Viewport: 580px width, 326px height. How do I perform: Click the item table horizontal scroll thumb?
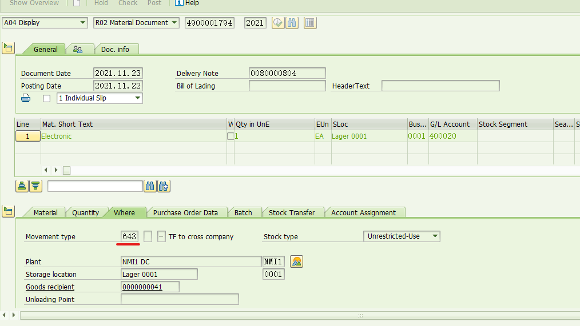click(x=66, y=170)
